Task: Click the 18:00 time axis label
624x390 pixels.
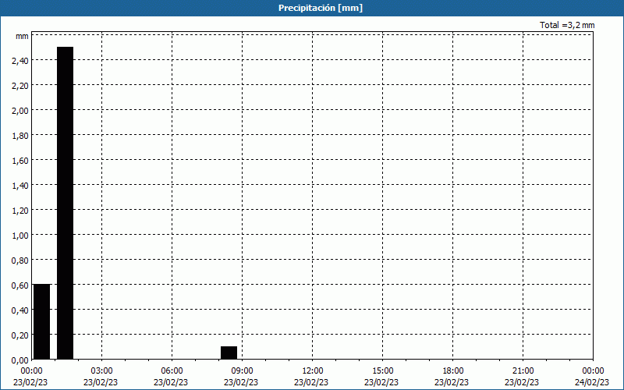Action: click(x=453, y=371)
